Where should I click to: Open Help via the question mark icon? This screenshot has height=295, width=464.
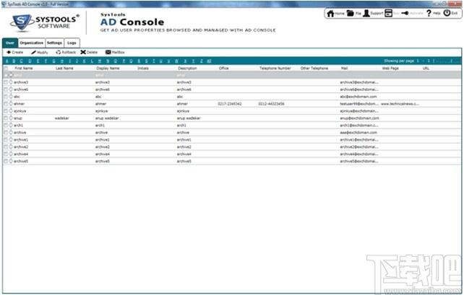click(429, 13)
